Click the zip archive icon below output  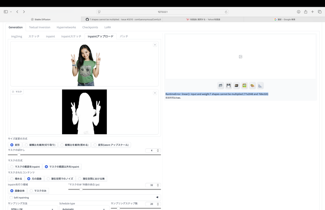[x=237, y=86]
